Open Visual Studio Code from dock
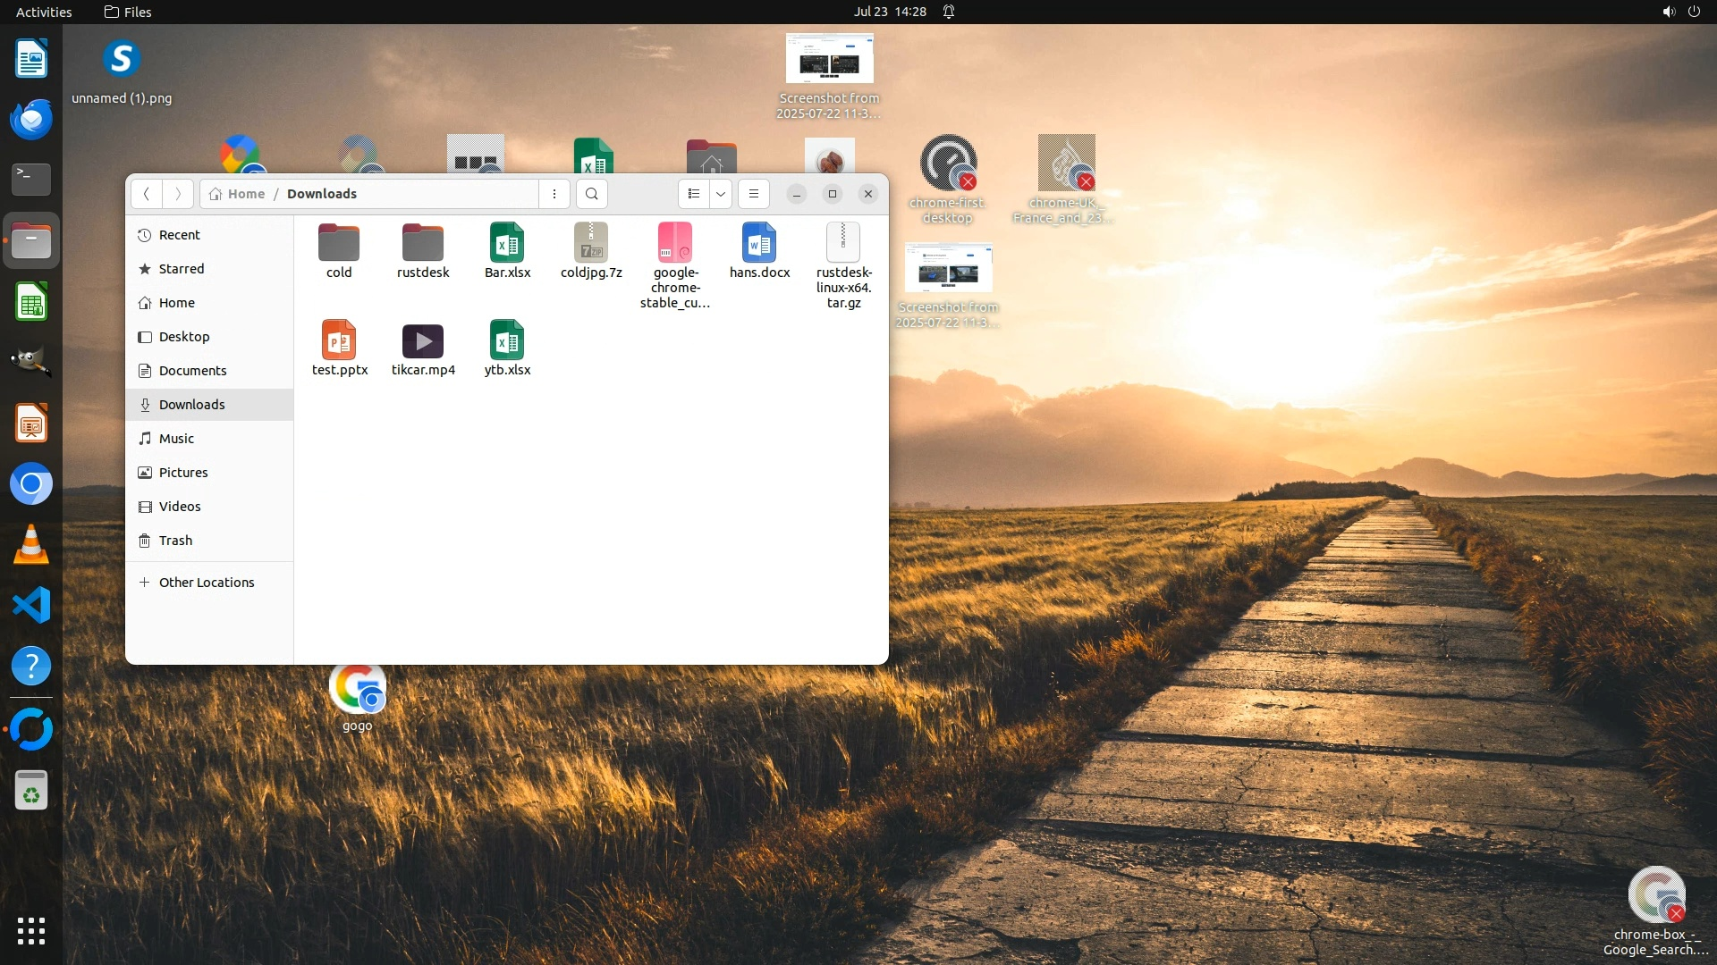1717x965 pixels. pyautogui.click(x=31, y=606)
